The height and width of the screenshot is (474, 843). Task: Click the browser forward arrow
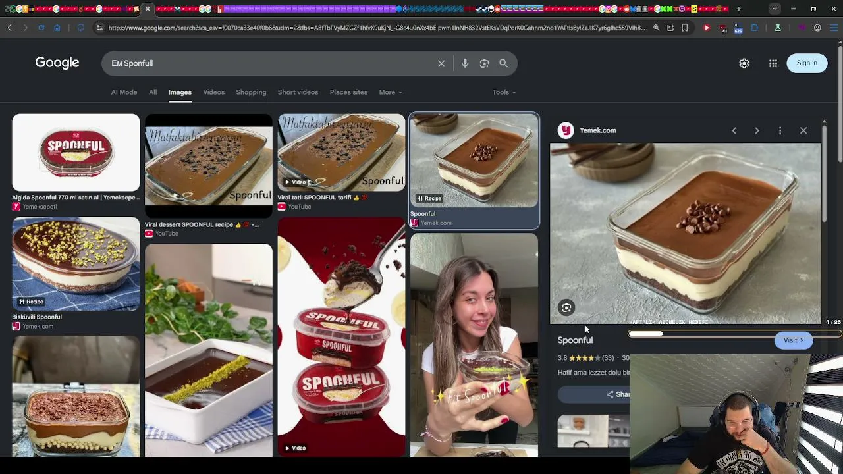[x=25, y=28]
